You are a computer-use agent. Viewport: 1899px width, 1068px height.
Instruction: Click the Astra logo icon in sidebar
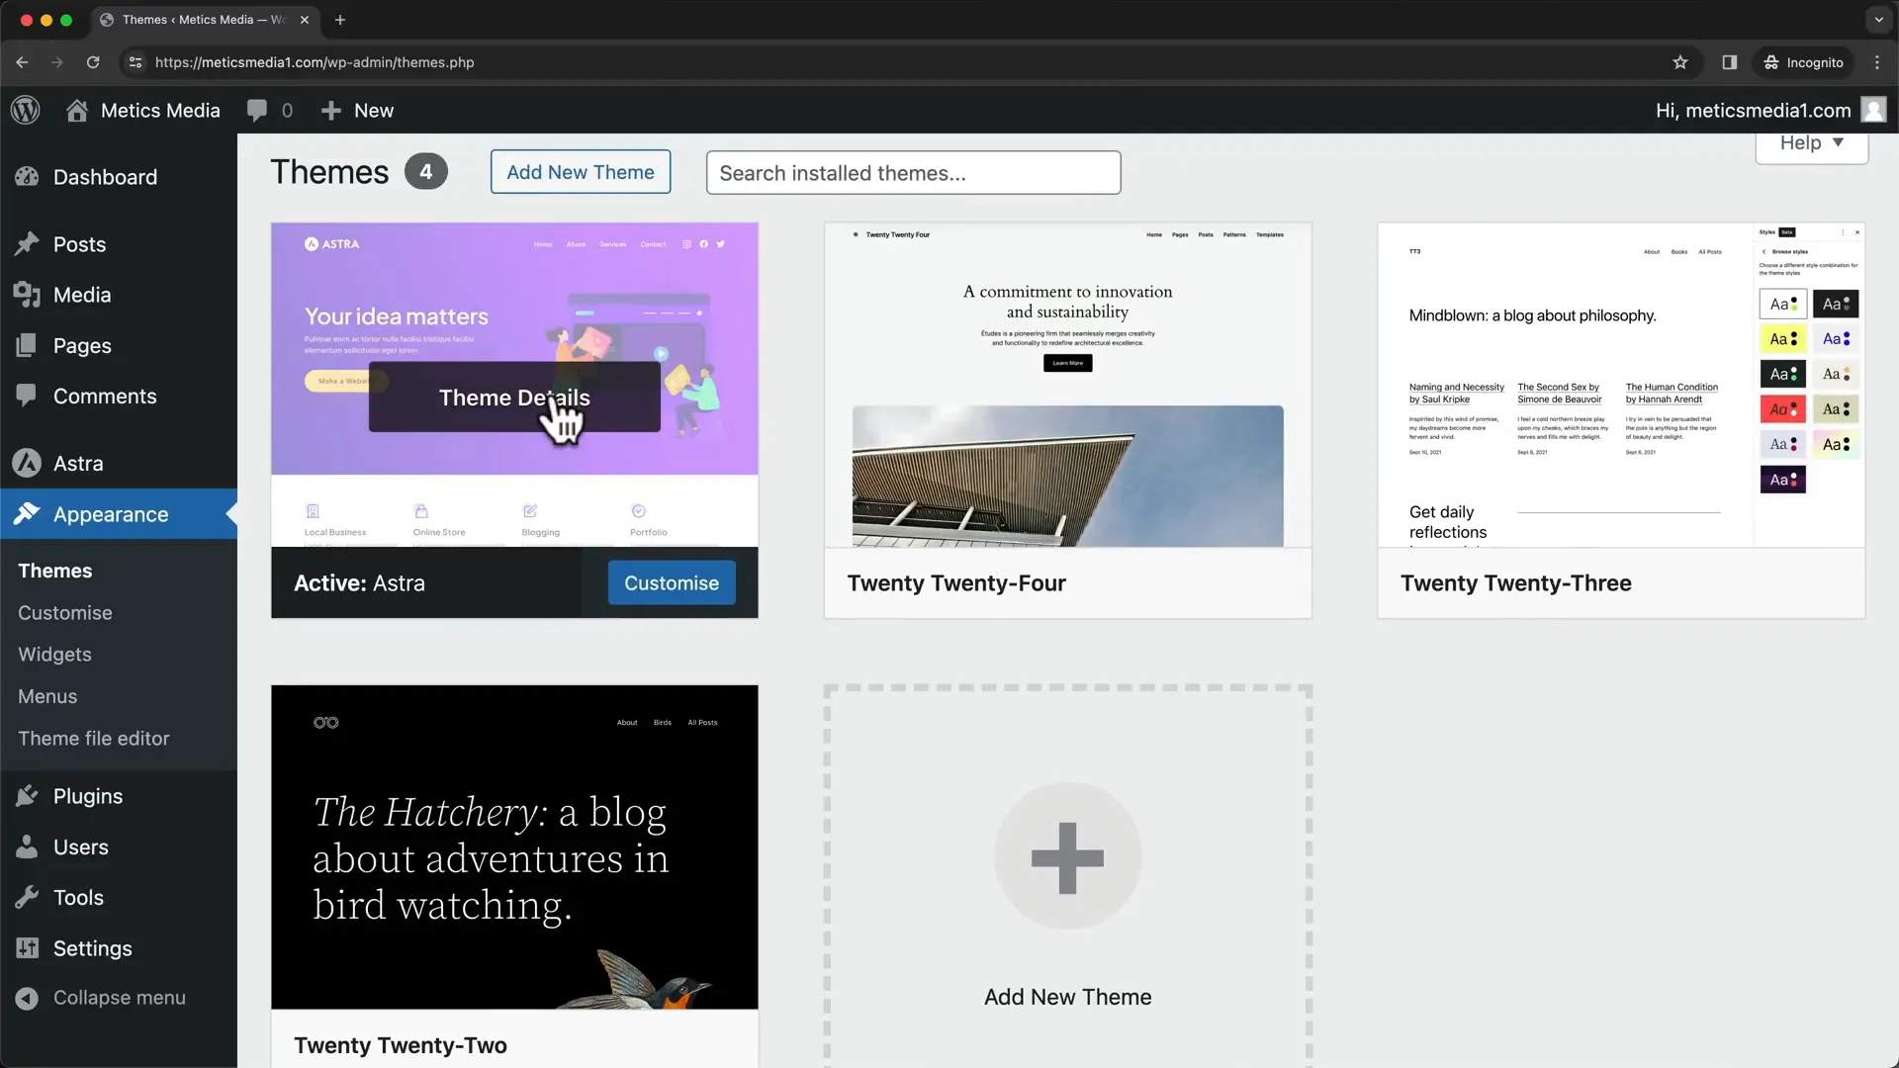click(27, 463)
